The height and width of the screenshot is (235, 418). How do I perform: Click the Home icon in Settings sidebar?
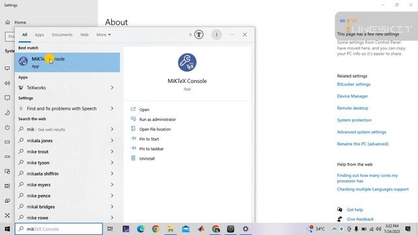(7, 22)
